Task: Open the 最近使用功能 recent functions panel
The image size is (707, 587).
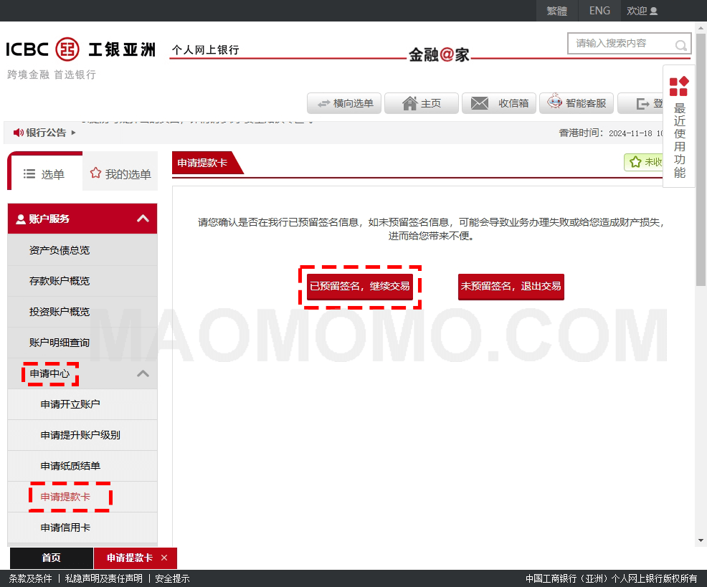Action: tap(678, 127)
